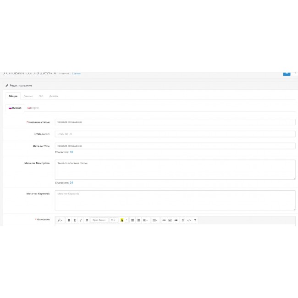Image resolution: width=298 pixels, height=298 pixels.
Task: Switch to the SEO tab
Action: tap(41, 96)
